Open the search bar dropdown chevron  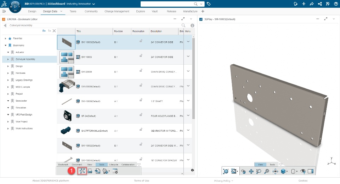click(201, 4)
